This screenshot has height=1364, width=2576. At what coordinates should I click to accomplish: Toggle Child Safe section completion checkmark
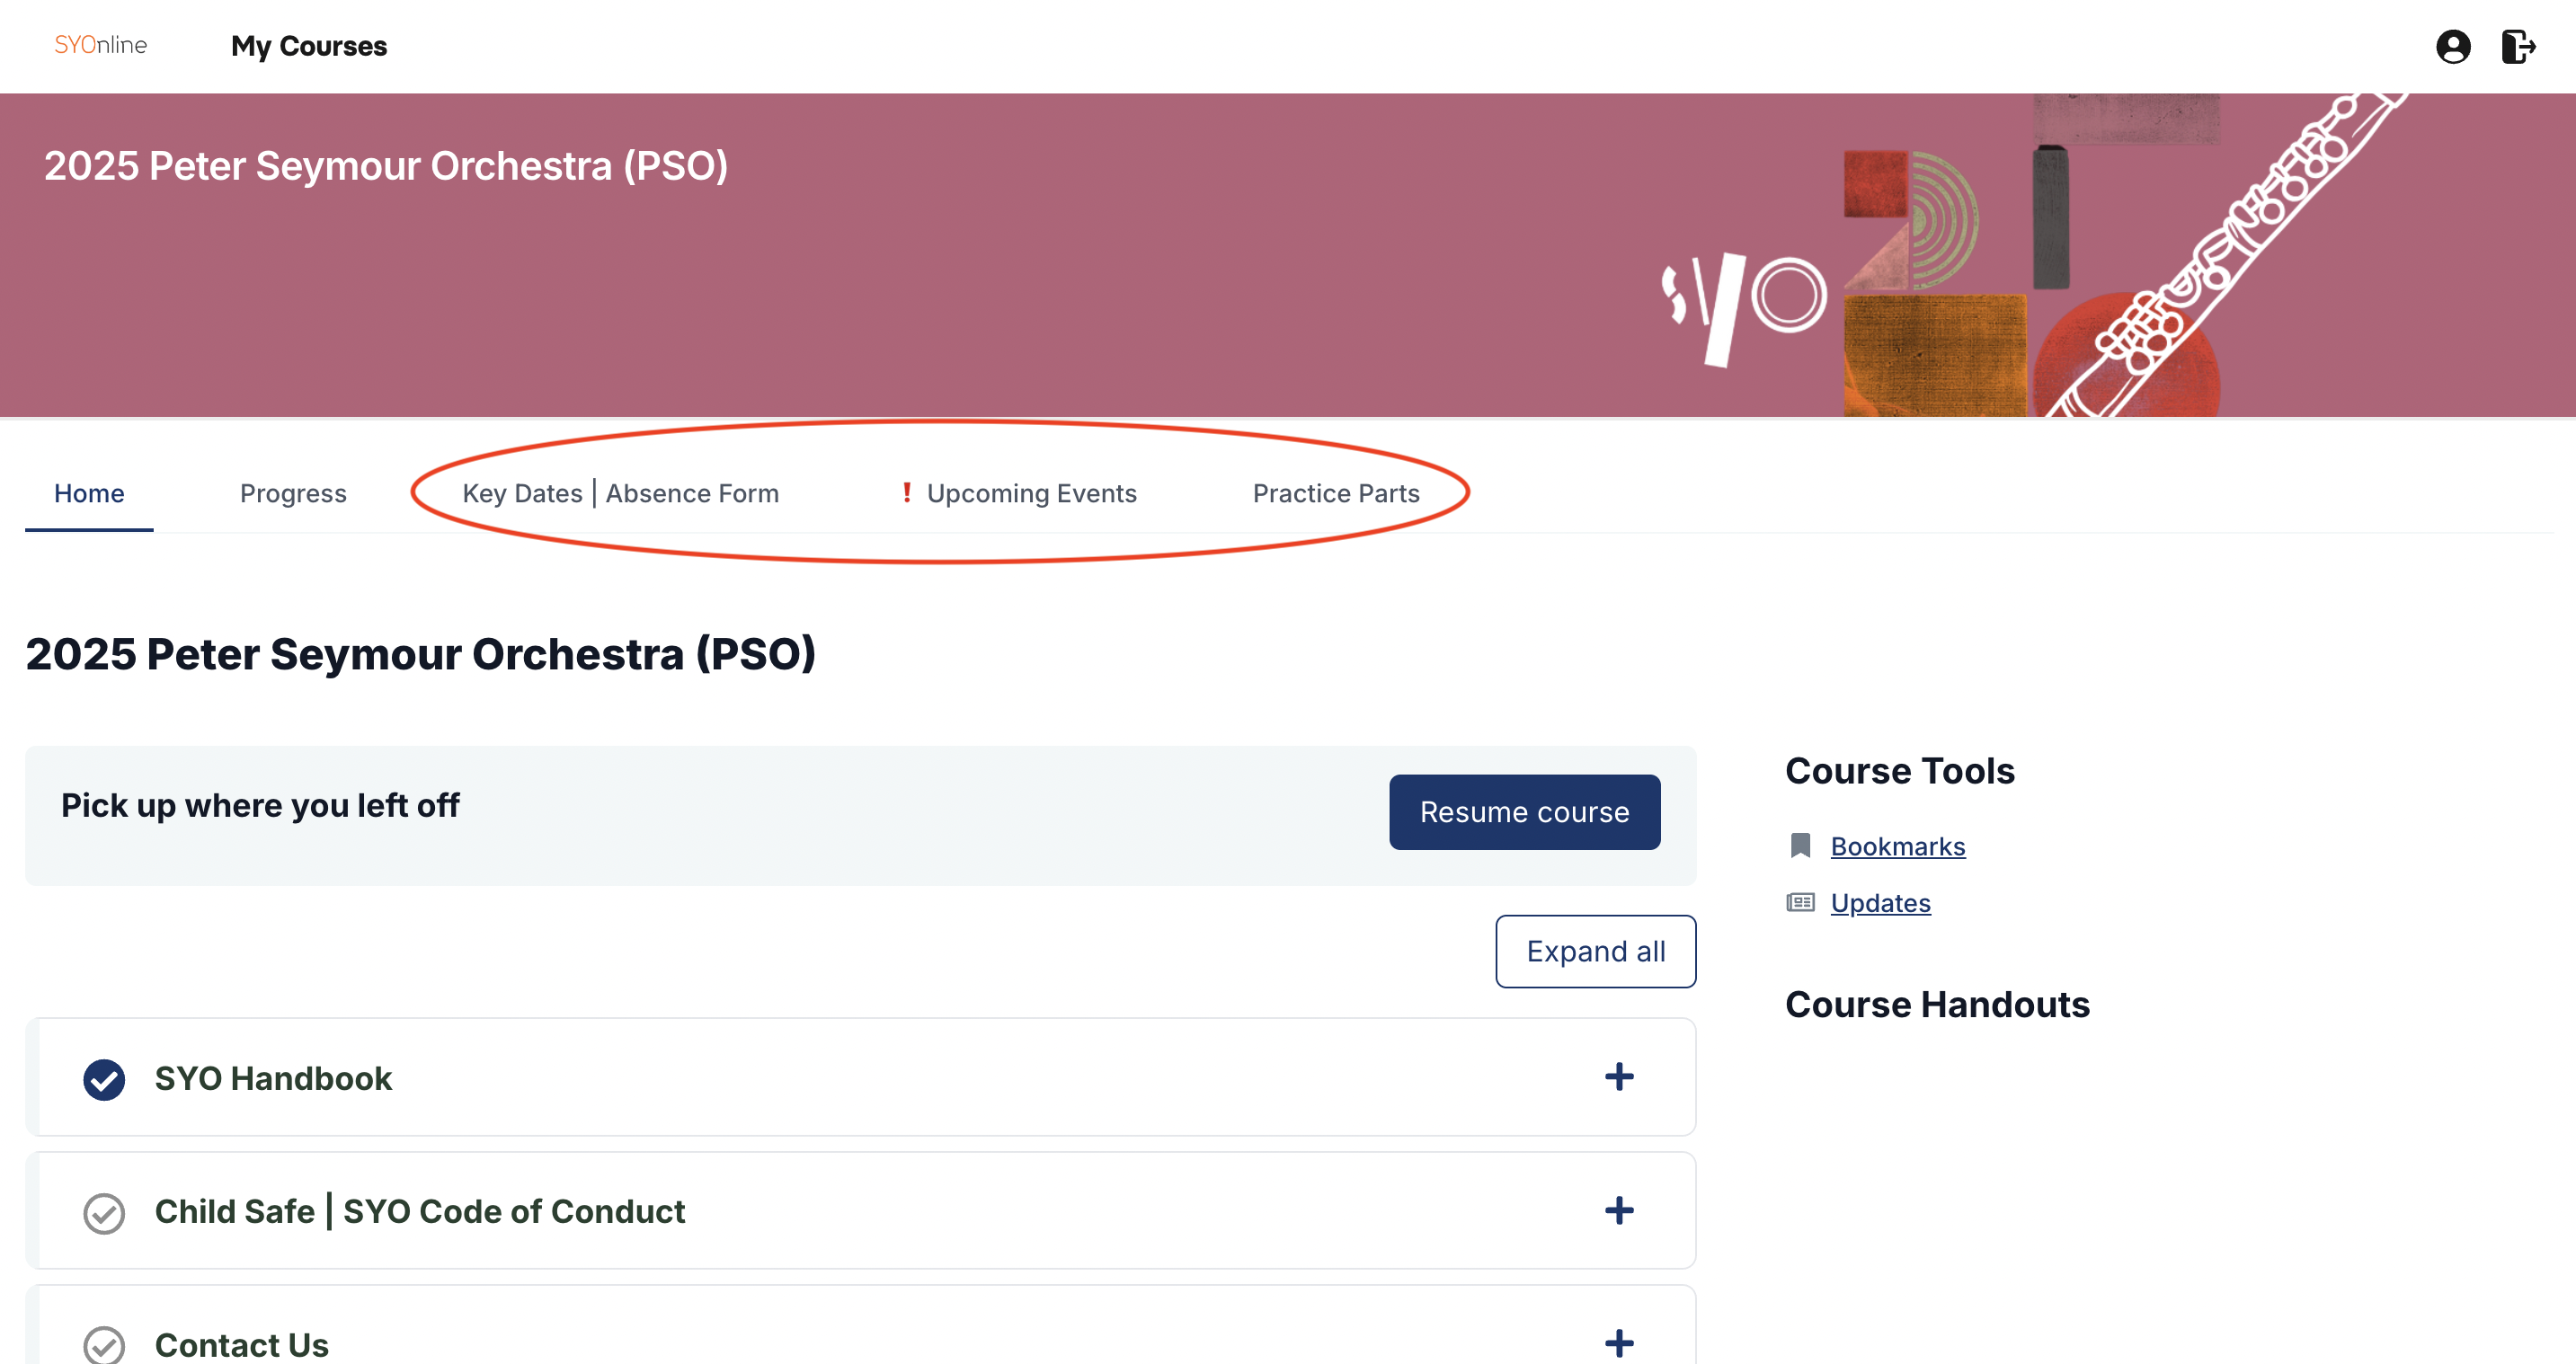point(104,1212)
